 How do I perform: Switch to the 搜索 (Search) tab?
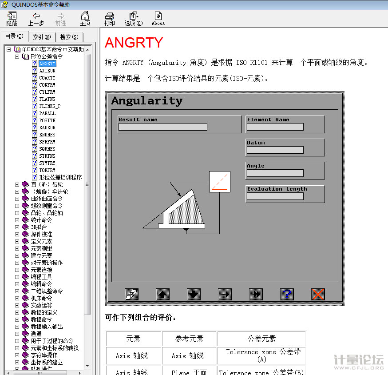point(69,37)
